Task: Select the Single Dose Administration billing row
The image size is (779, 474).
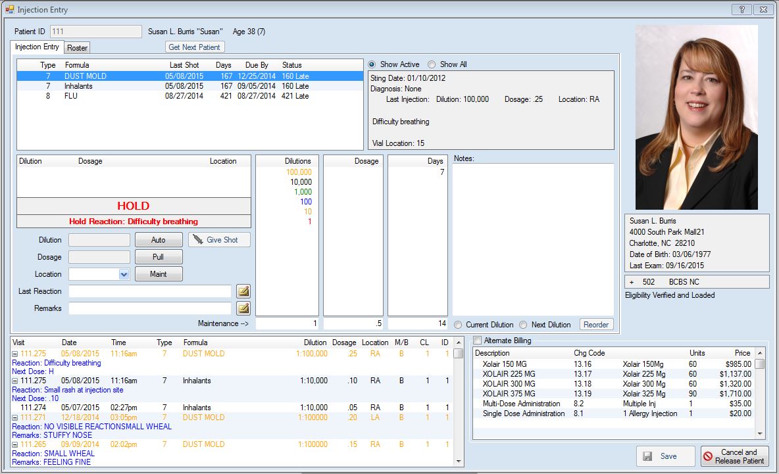Action: (x=614, y=414)
